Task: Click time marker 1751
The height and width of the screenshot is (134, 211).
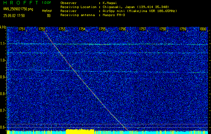Action: point(21,29)
